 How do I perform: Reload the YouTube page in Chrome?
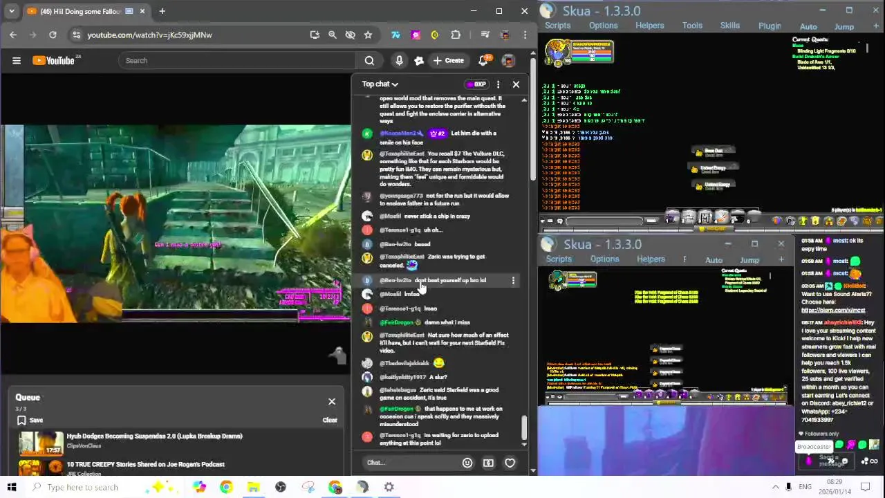coord(53,35)
